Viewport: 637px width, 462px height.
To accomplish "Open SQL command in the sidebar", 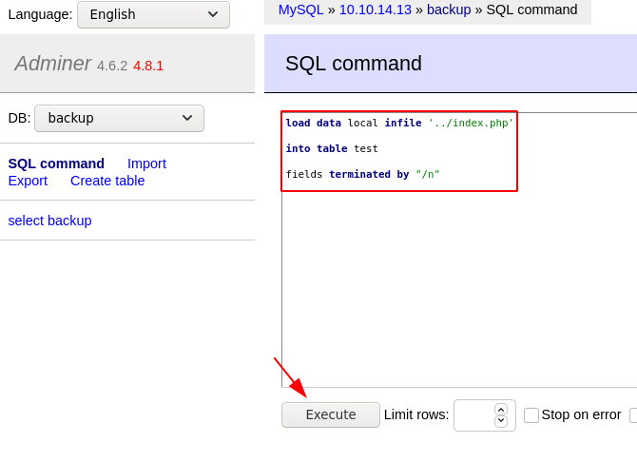I will click(56, 164).
